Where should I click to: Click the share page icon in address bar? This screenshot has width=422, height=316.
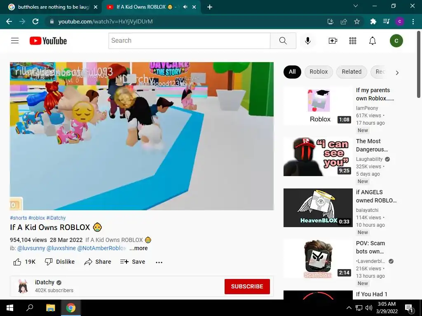[x=344, y=21]
